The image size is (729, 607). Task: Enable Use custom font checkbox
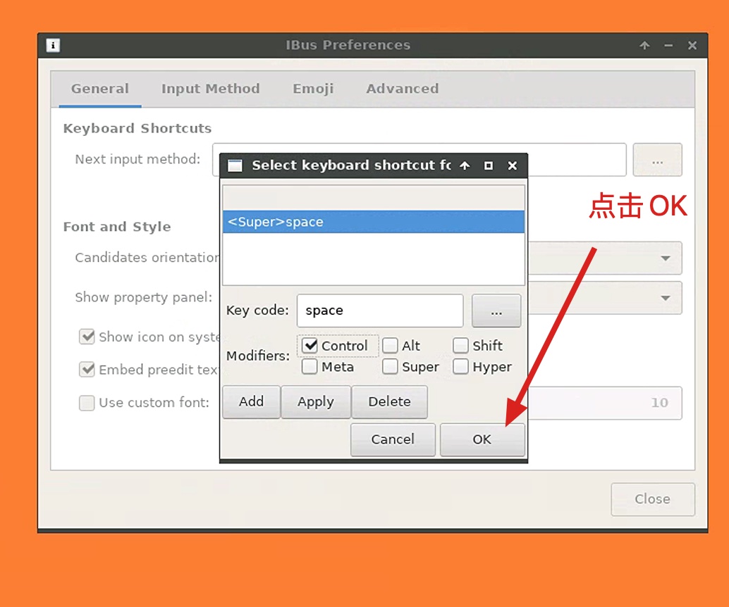tap(87, 403)
